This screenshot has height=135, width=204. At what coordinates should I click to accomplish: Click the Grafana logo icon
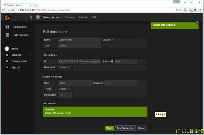click(x=7, y=18)
